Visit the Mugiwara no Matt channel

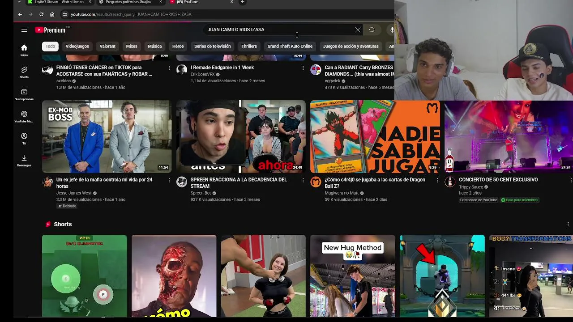(x=342, y=193)
